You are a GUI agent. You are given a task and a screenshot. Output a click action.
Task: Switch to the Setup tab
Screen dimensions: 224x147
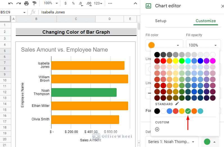coord(161,21)
